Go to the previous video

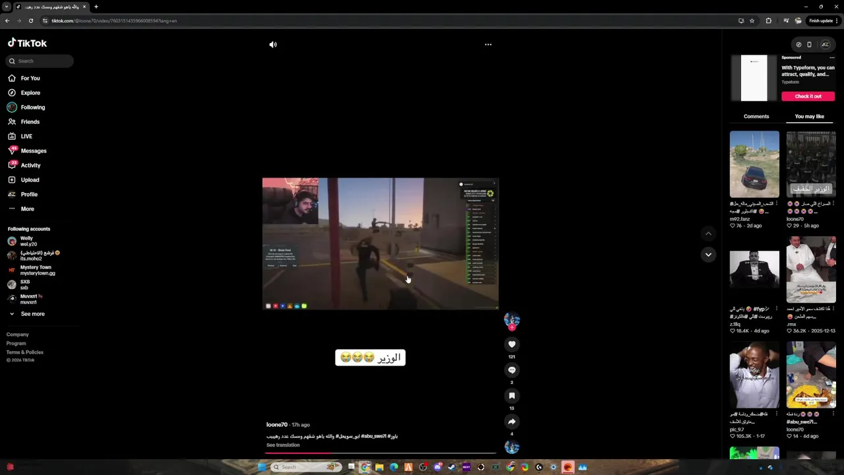click(x=708, y=234)
